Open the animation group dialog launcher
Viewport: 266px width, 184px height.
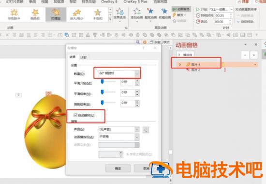coord(126,28)
